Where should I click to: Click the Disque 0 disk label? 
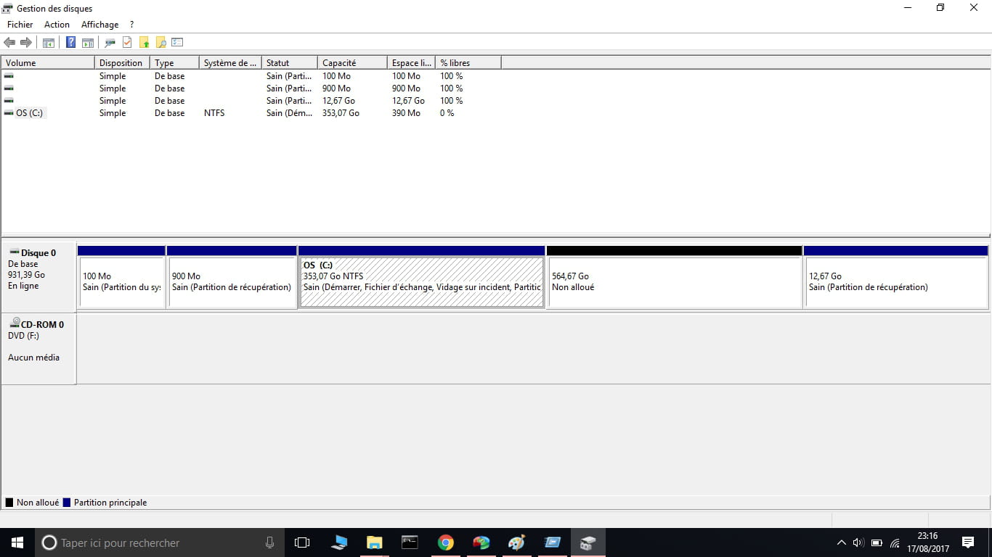click(38, 253)
